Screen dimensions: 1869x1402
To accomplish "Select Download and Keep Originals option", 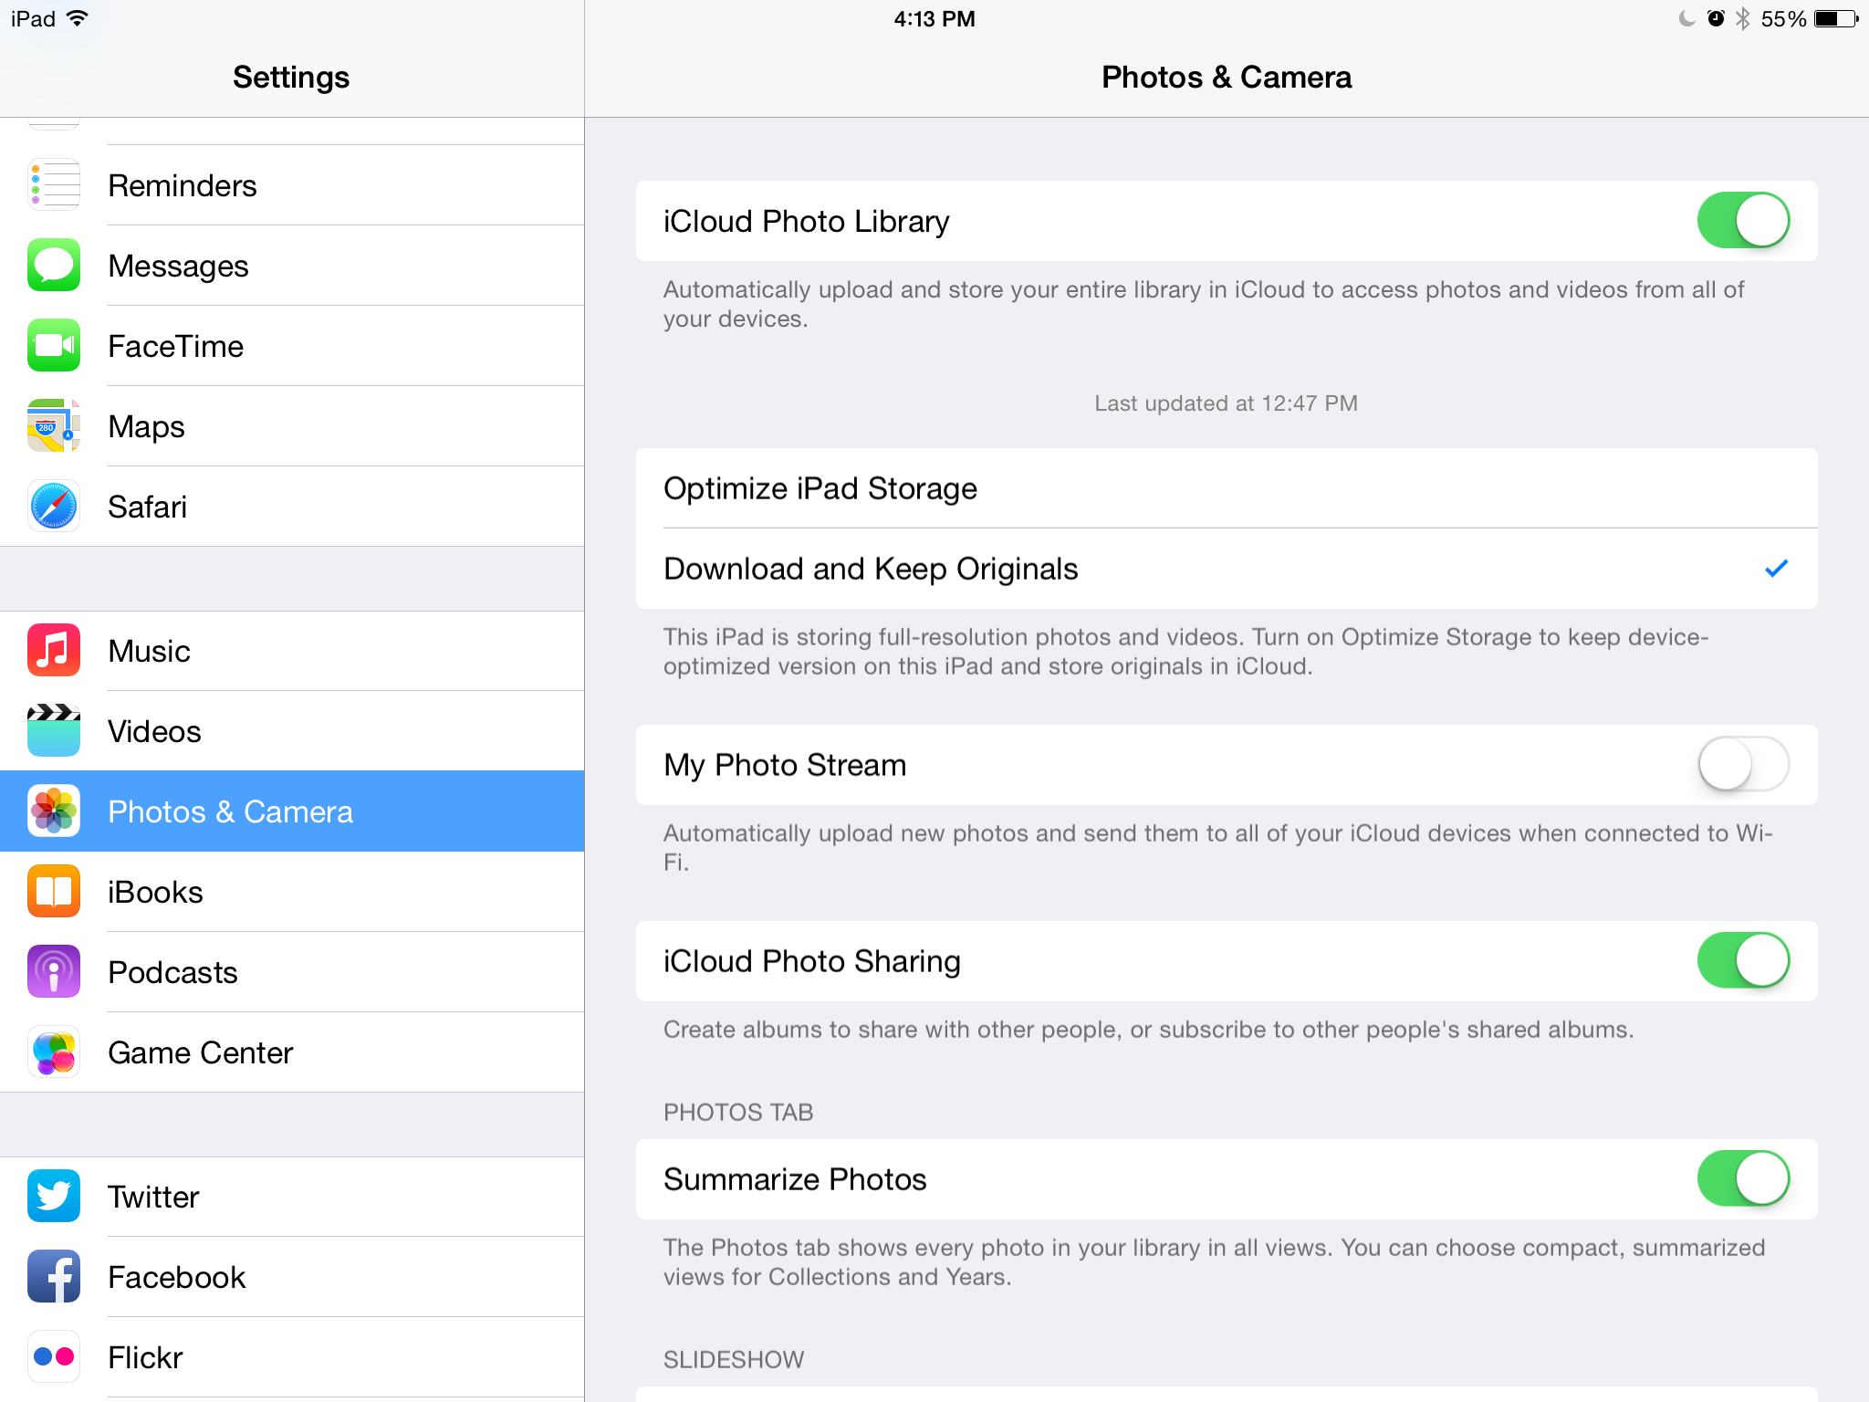I will (1227, 569).
